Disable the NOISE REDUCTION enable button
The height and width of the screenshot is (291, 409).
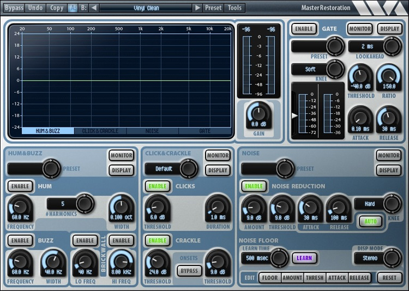tap(254, 186)
